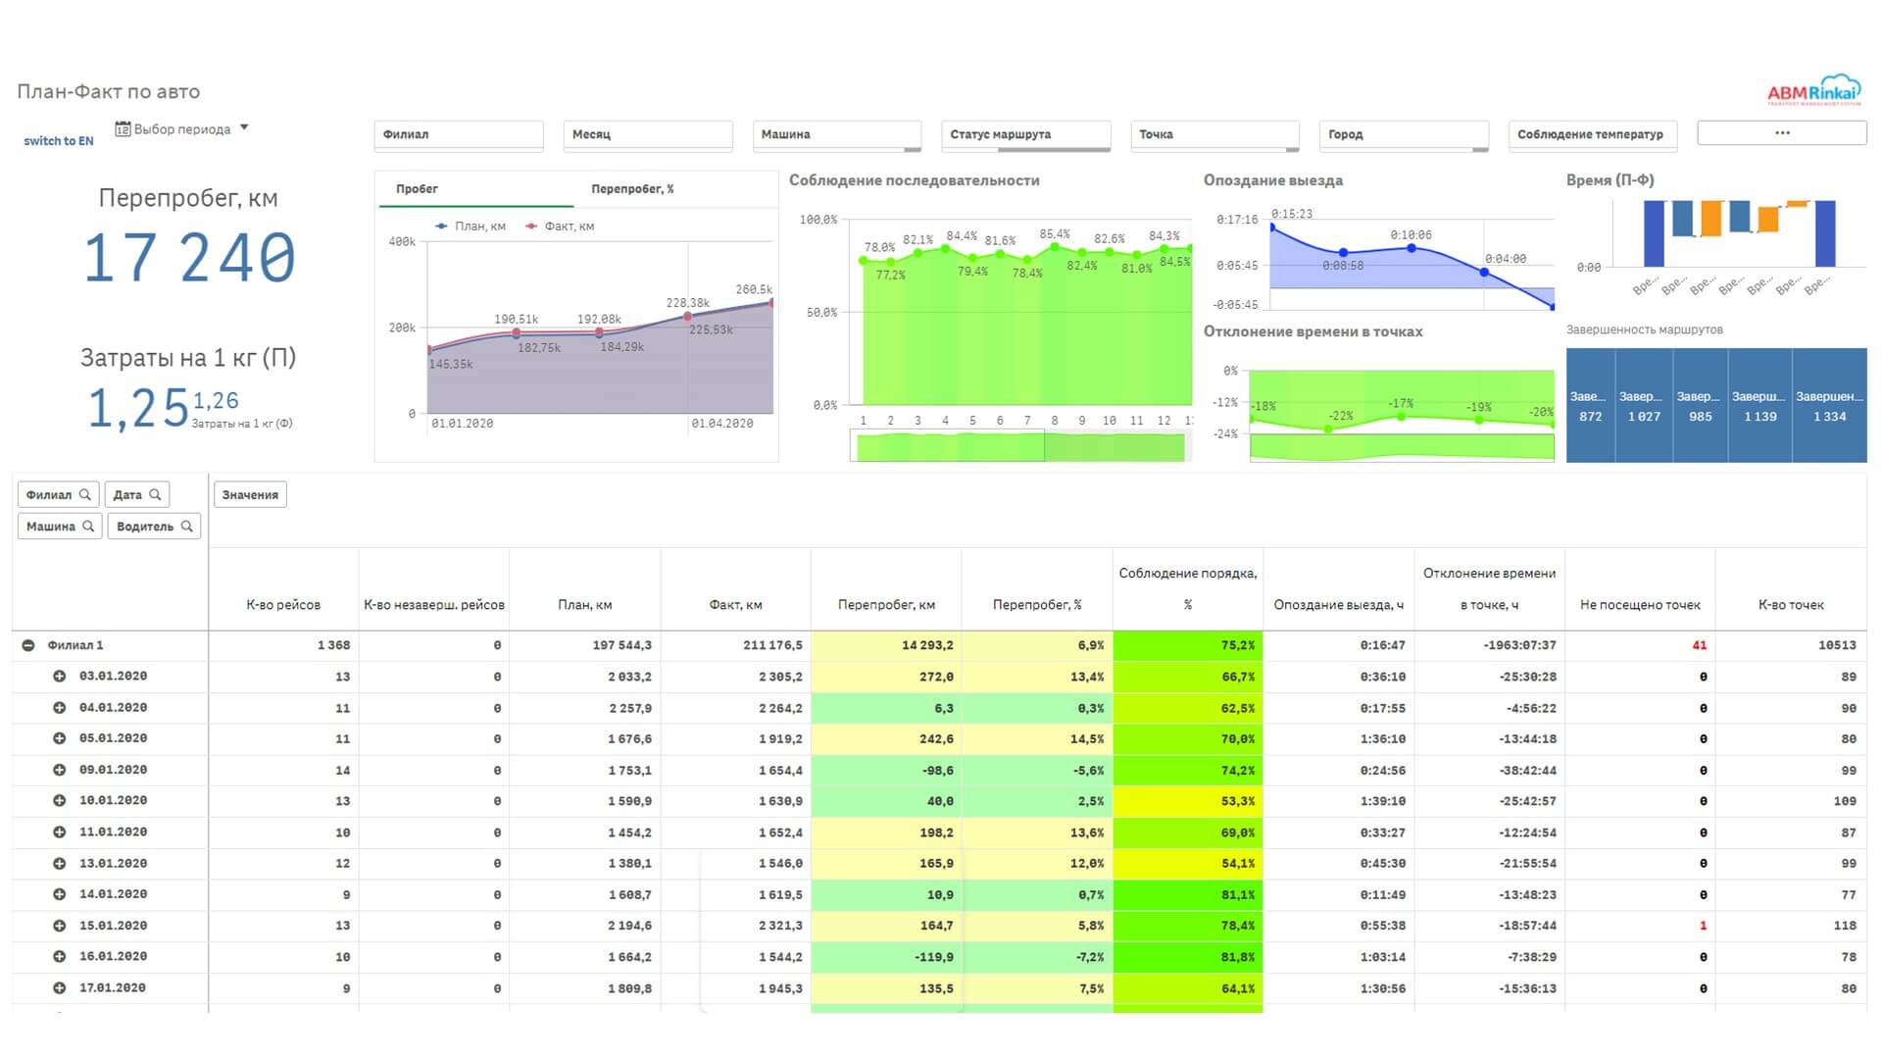Click the completed routes tile showing 1 027
This screenshot has width=1882, height=1059.
tap(1644, 406)
